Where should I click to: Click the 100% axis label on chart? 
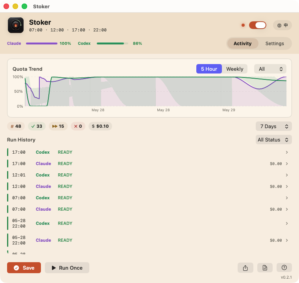click(x=18, y=77)
